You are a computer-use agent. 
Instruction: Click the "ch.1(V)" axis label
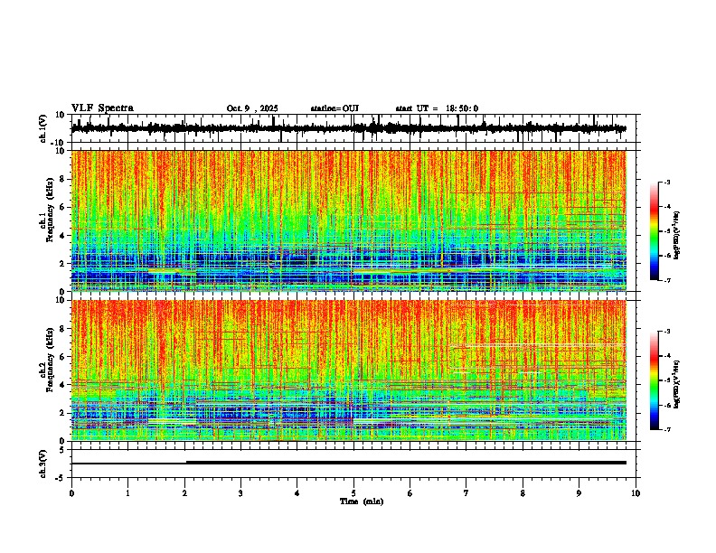pyautogui.click(x=43, y=128)
